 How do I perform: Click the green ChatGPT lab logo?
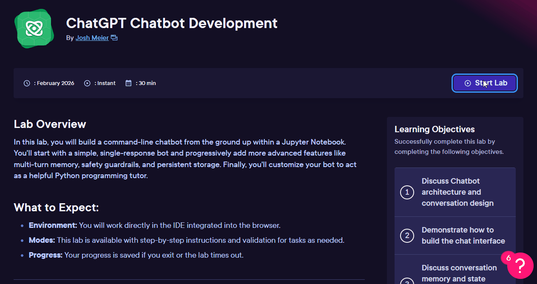point(34,28)
